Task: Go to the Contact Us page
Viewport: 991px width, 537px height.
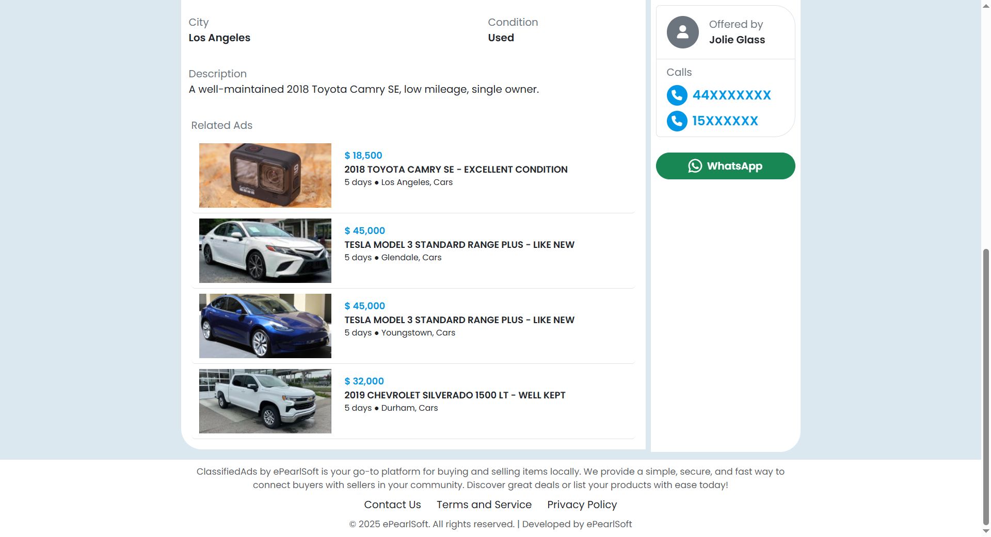Action: click(x=392, y=505)
